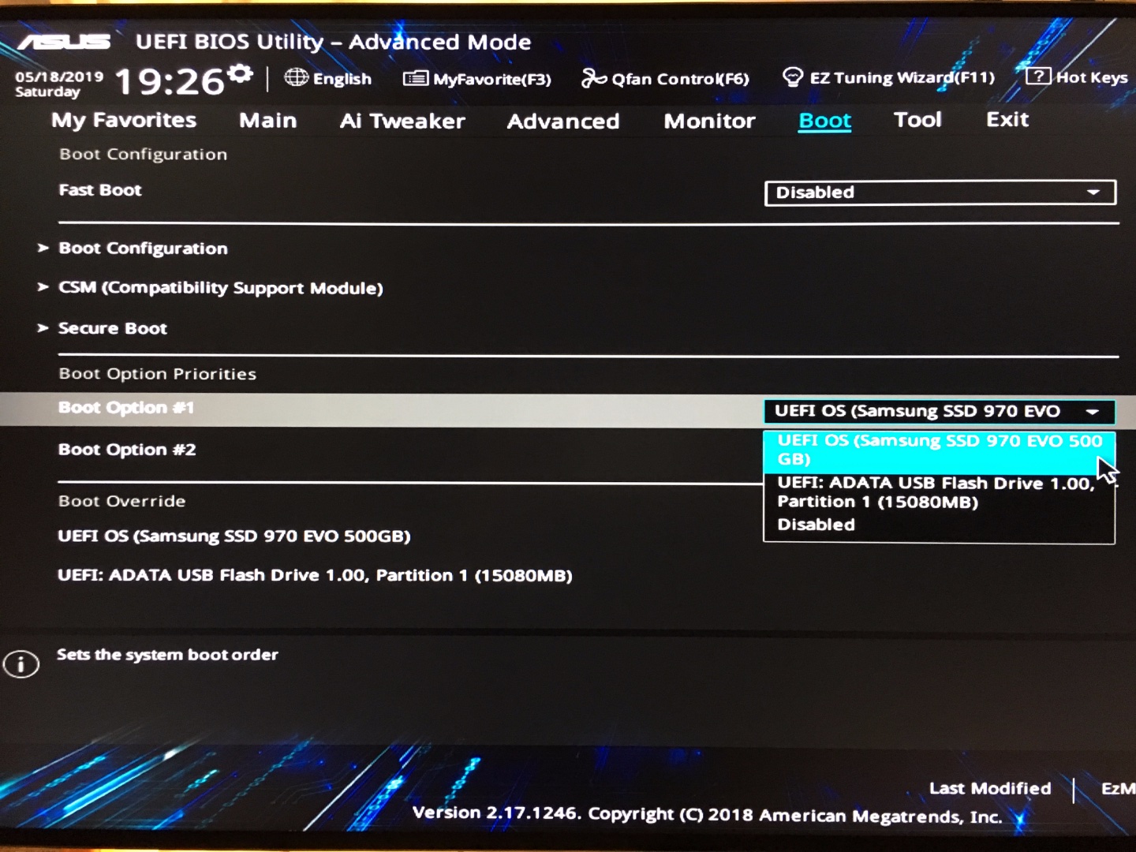Click Last Modified
The height and width of the screenshot is (852, 1136).
point(990,788)
